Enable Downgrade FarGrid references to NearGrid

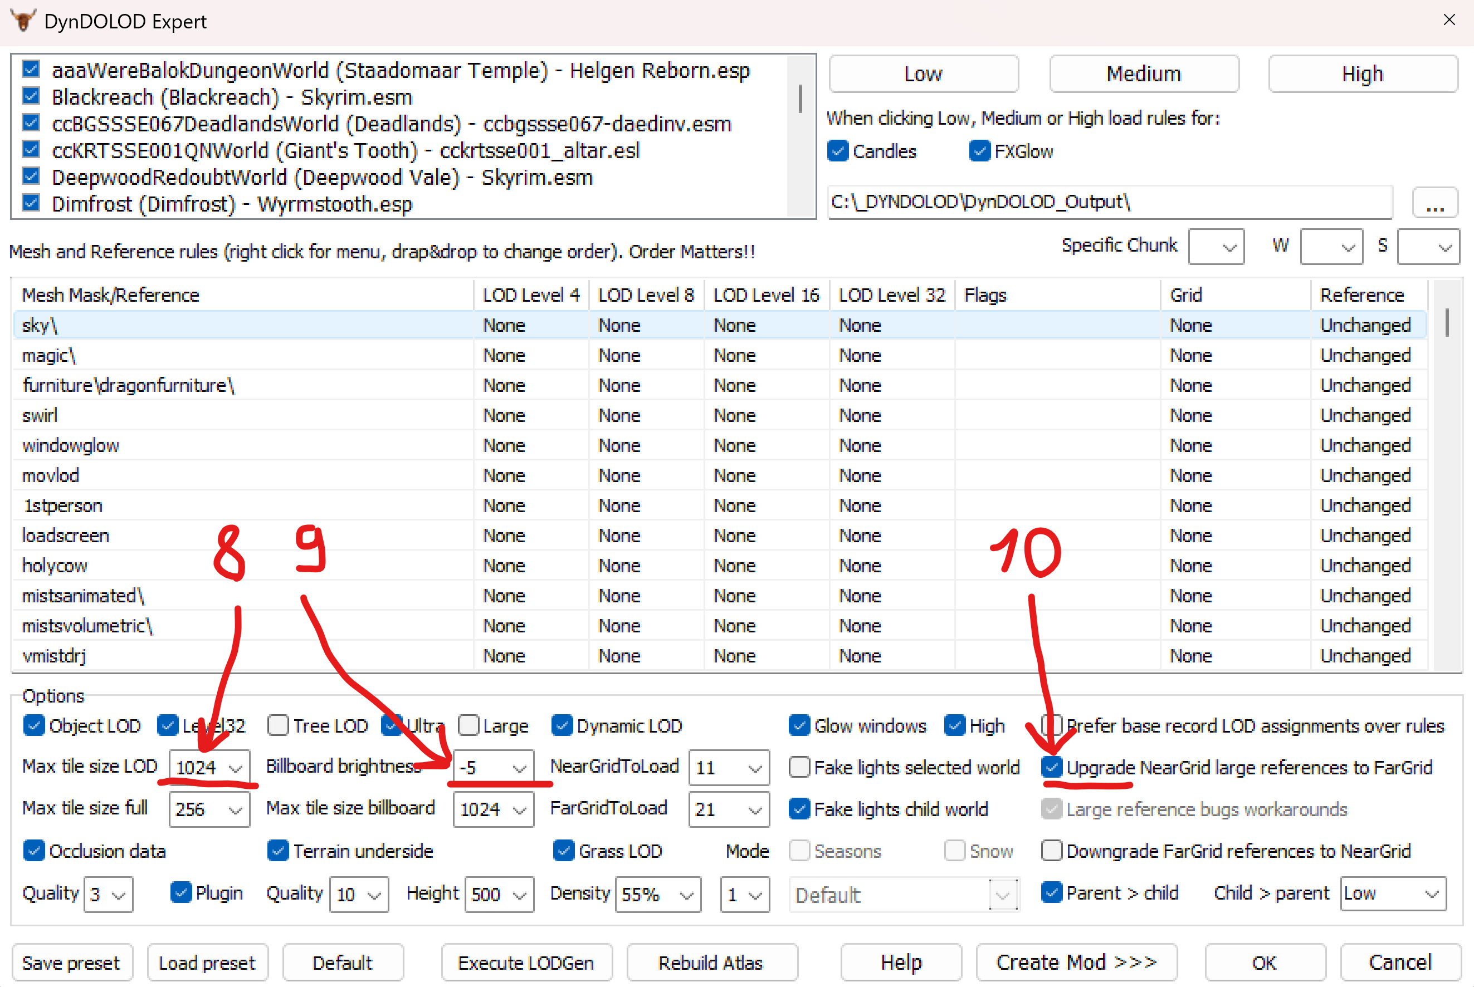[x=1051, y=851]
